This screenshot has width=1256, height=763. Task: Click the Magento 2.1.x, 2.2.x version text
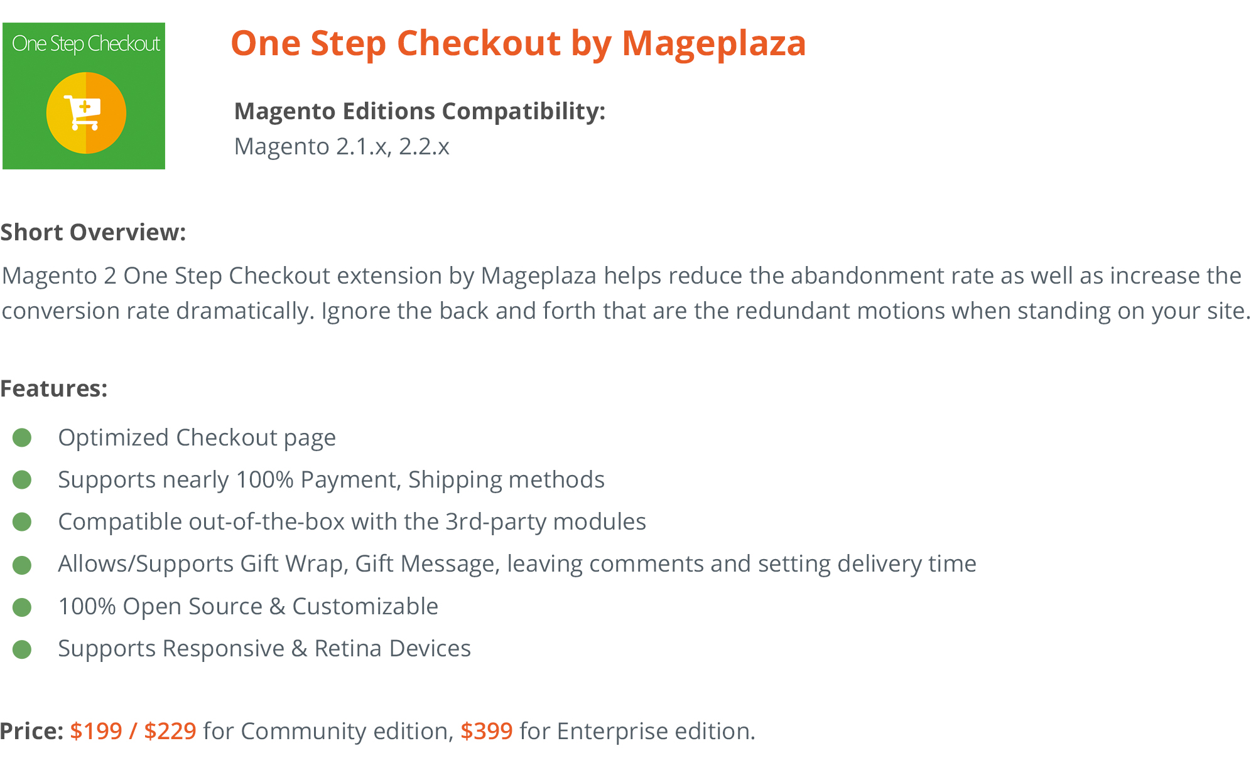click(x=342, y=147)
